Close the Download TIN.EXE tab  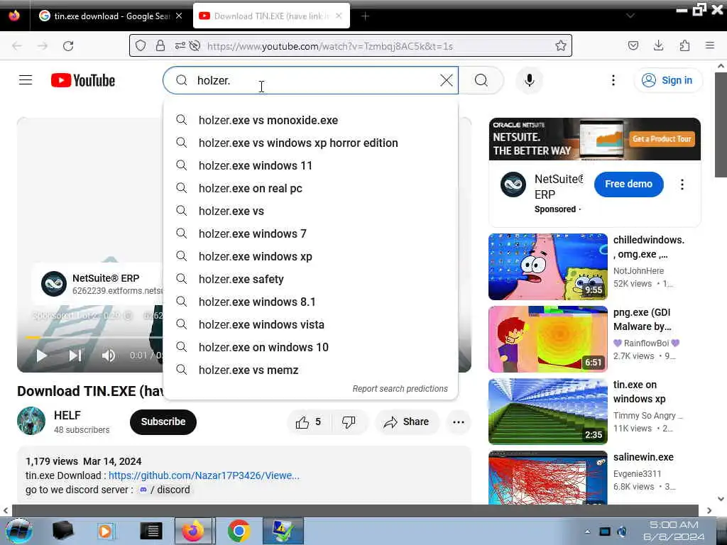[339, 16]
